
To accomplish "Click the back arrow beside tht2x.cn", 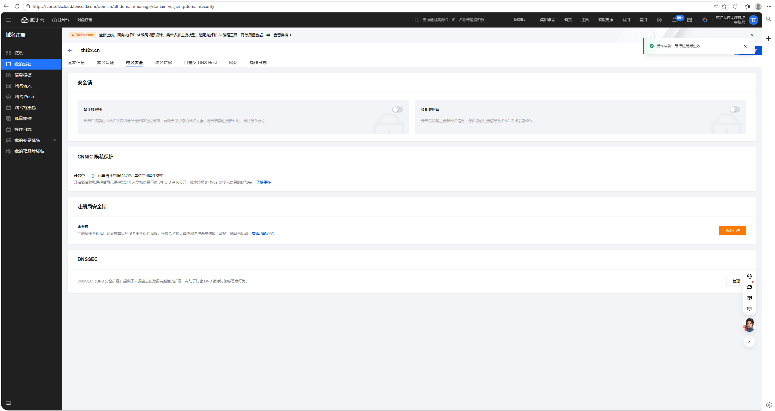I will click(x=70, y=51).
